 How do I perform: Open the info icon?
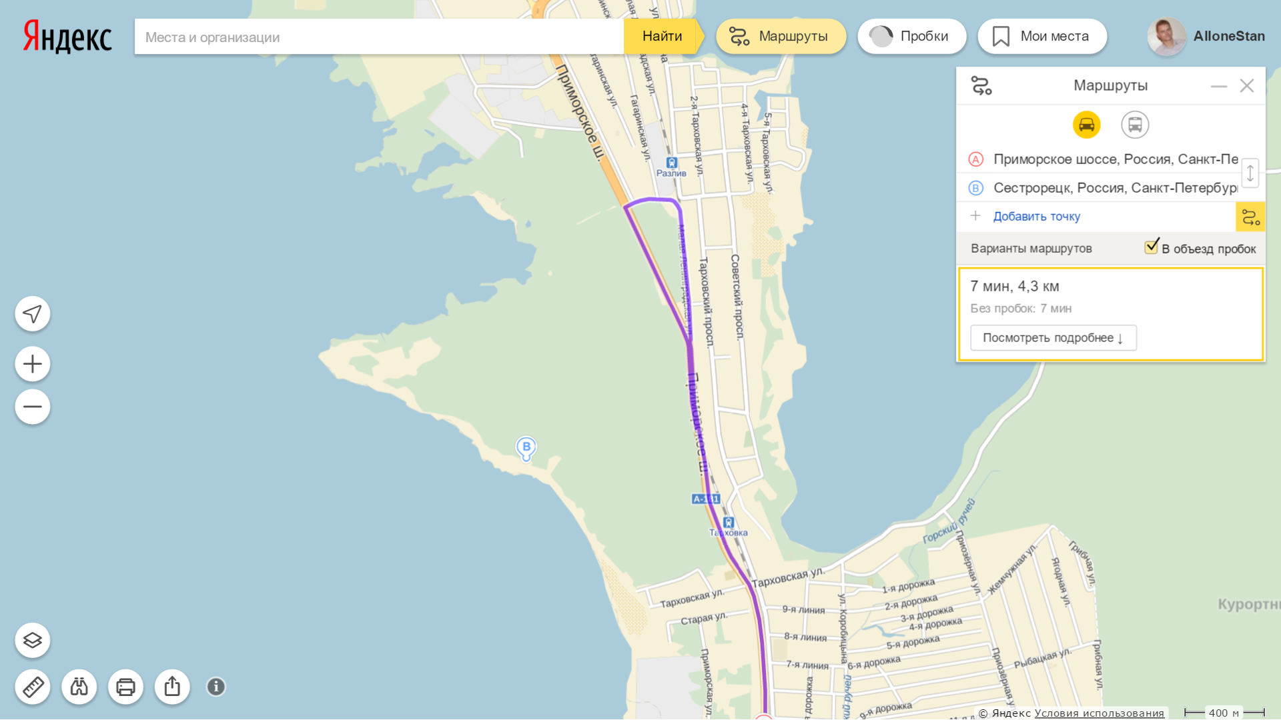(216, 687)
